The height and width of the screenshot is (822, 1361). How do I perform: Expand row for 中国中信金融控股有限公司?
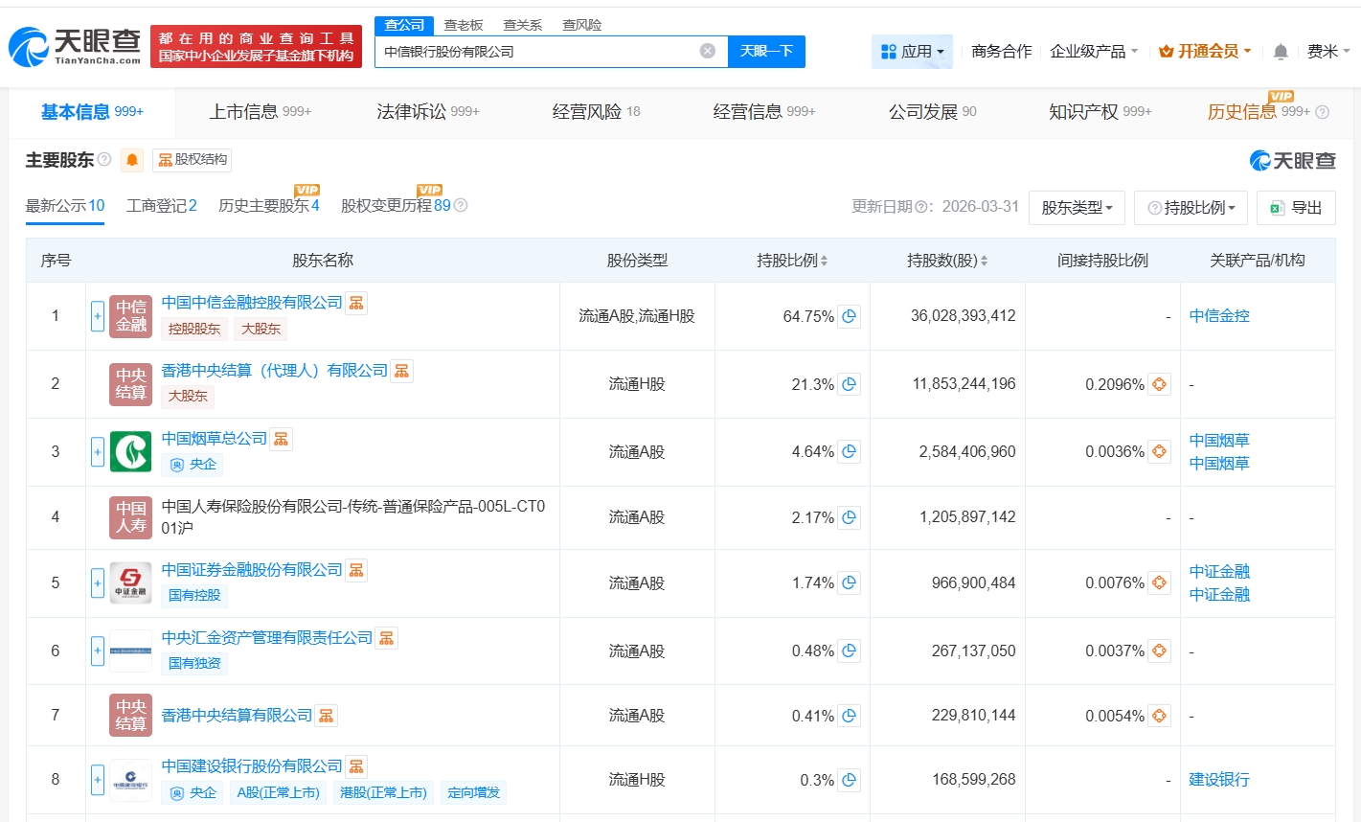point(98,316)
